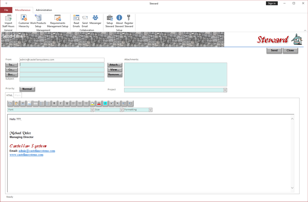Open the Messenger tool

[x=95, y=19]
